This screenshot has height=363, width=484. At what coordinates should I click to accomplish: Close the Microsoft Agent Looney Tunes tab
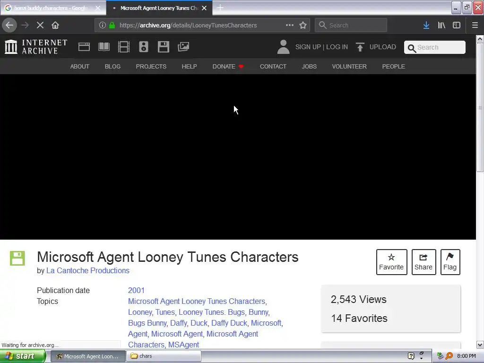coord(204,8)
